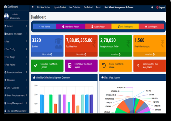The image size is (171, 121).
Task: Open Report in top menu
Action: point(99,7)
